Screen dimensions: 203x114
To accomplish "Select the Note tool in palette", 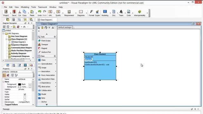I will click(42, 98).
